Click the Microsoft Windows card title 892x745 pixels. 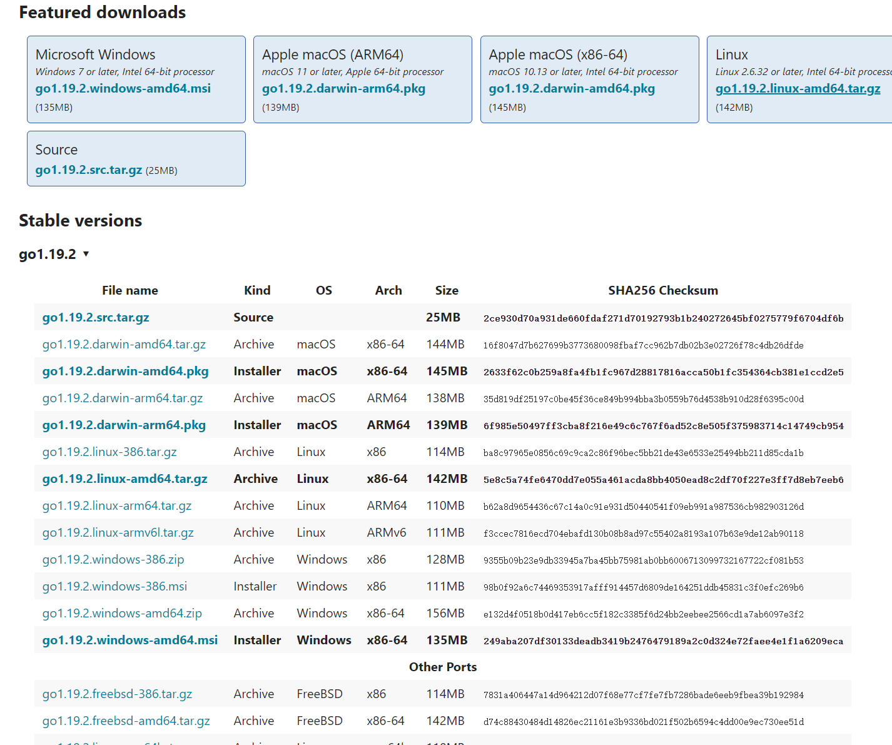96,54
